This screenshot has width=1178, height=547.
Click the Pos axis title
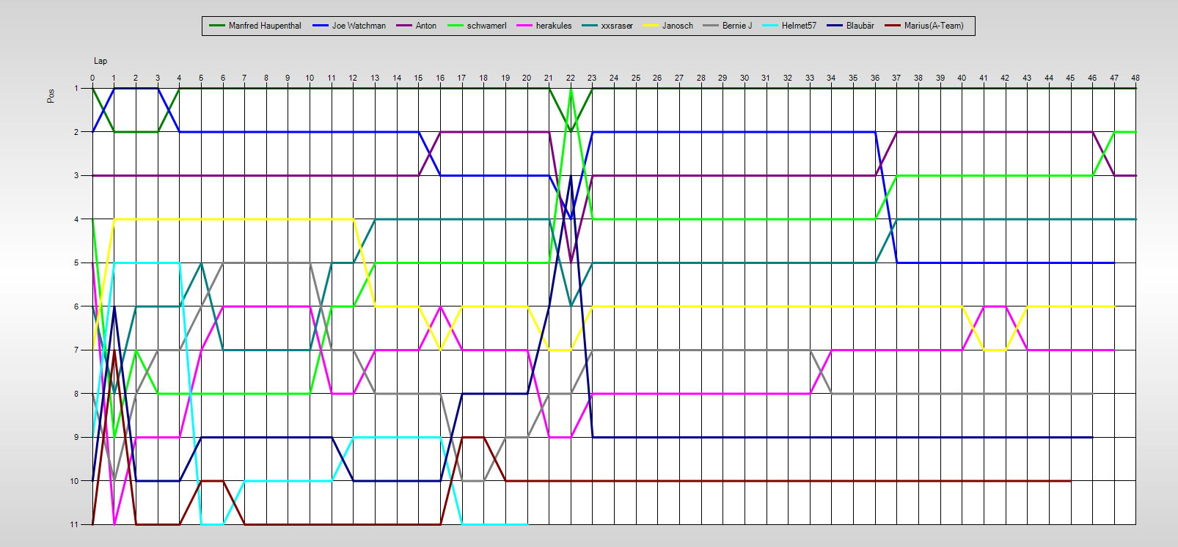tap(51, 96)
